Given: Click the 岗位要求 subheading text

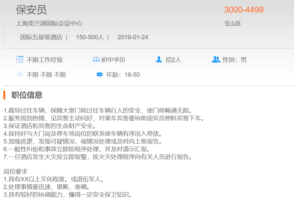Looking at the screenshot, I should (x=15, y=172).
